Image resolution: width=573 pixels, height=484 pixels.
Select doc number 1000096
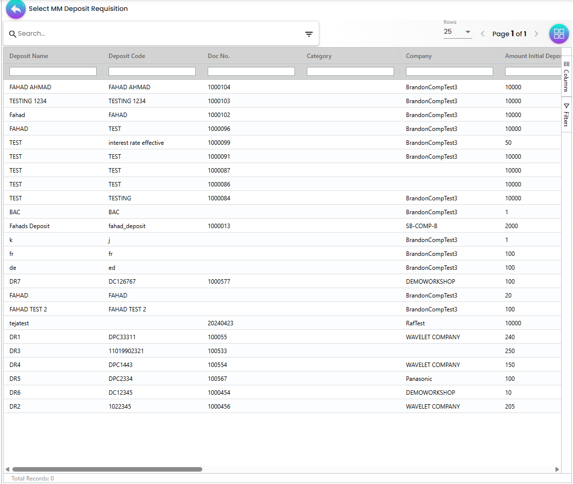click(219, 128)
